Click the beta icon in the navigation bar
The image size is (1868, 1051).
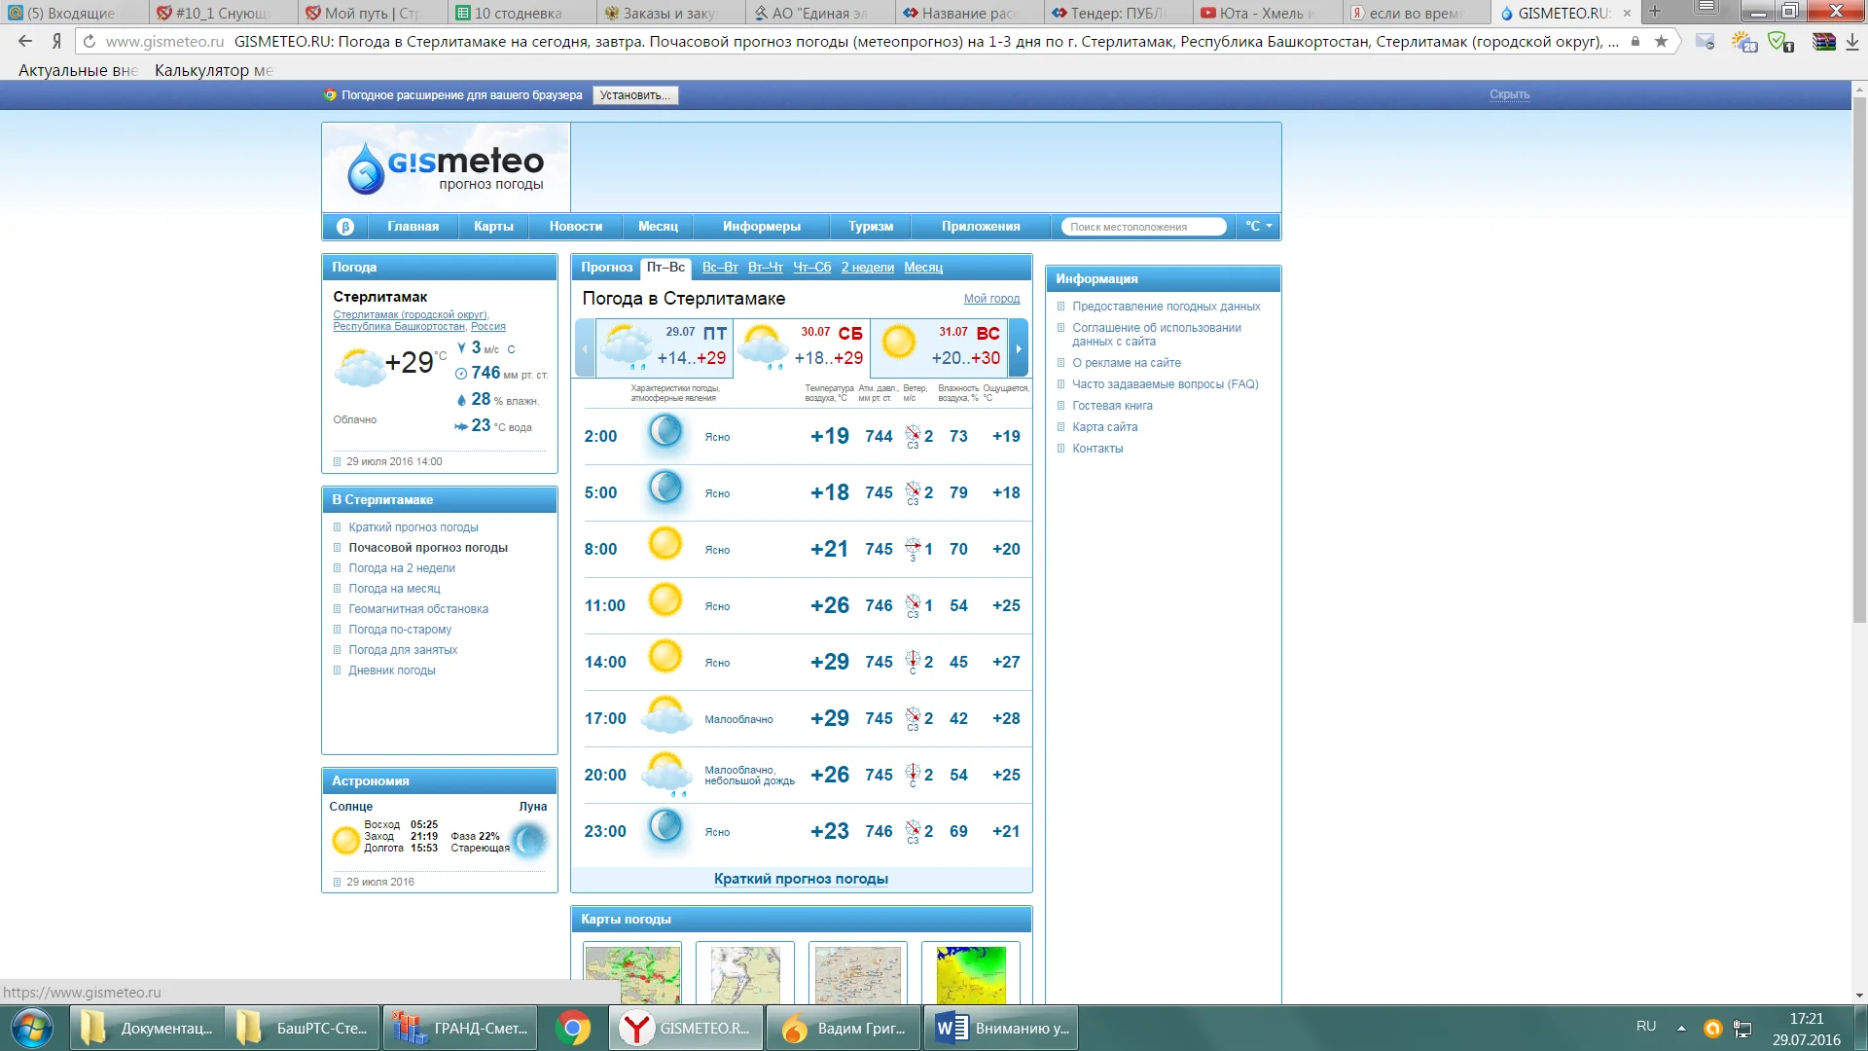(344, 227)
